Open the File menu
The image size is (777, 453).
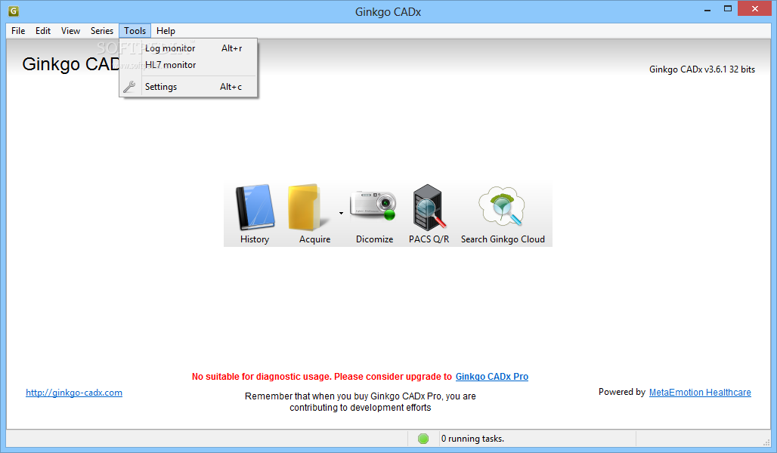pos(18,31)
